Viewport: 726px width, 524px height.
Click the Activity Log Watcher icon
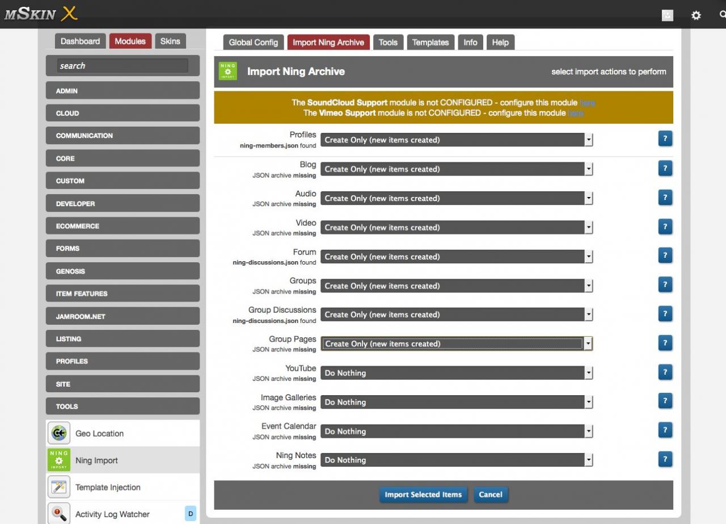(x=59, y=514)
